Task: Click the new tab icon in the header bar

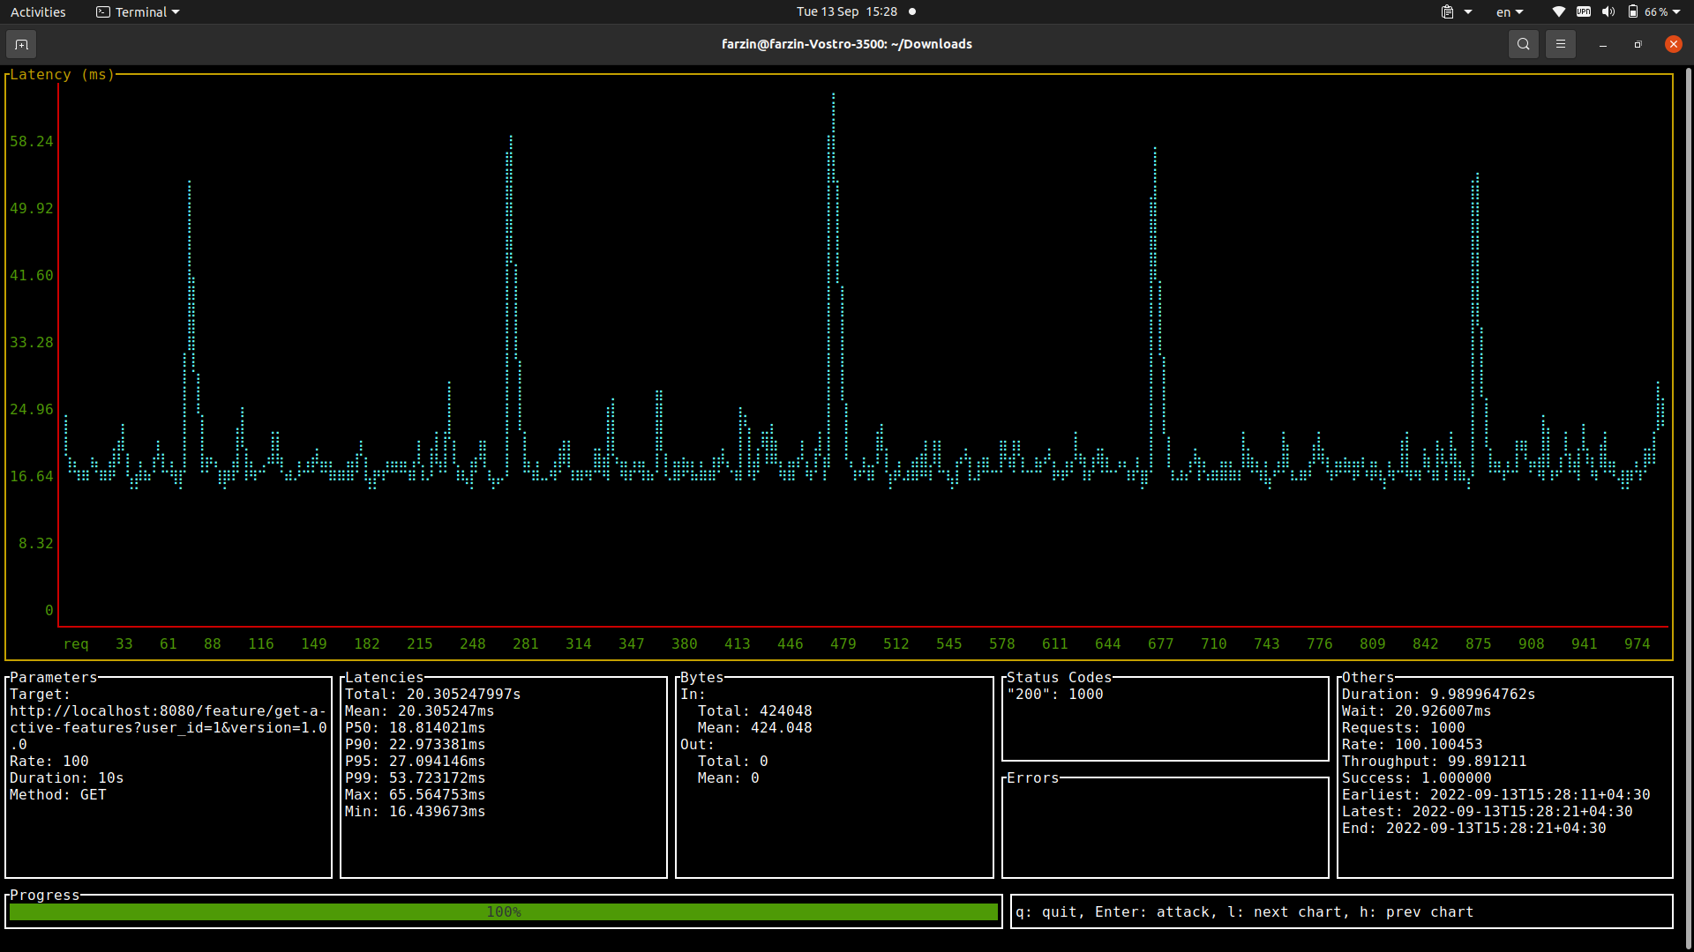Action: click(x=21, y=44)
